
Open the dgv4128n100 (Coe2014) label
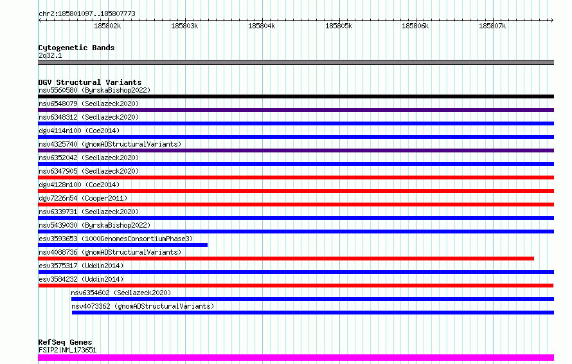79,185
